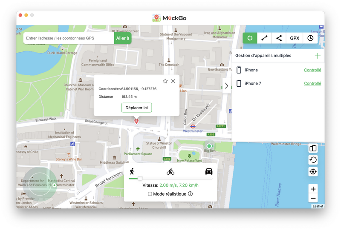Click the Contrôlé link for iPhone

click(x=312, y=70)
